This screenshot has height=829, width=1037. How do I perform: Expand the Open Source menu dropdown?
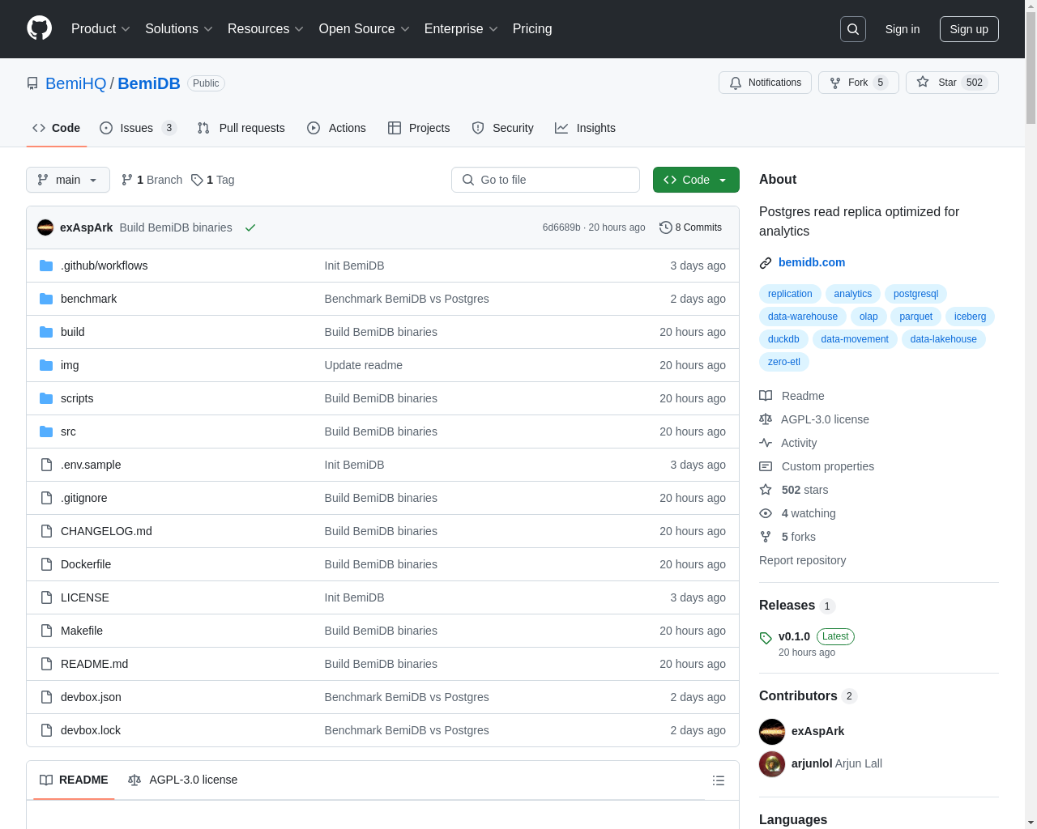365,29
